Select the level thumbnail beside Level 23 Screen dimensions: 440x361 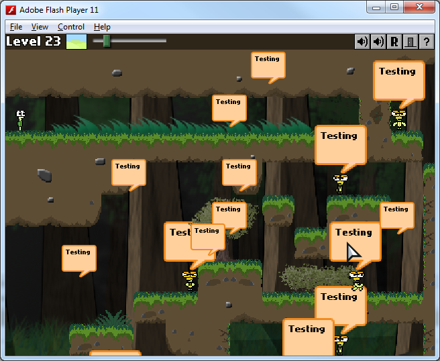point(76,42)
